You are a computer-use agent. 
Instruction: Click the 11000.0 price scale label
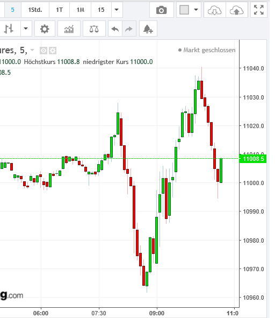pos(254,183)
